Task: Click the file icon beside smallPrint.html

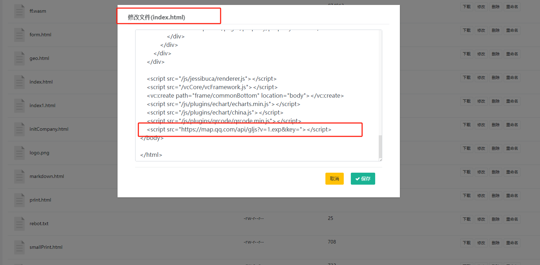Action: pyautogui.click(x=19, y=247)
